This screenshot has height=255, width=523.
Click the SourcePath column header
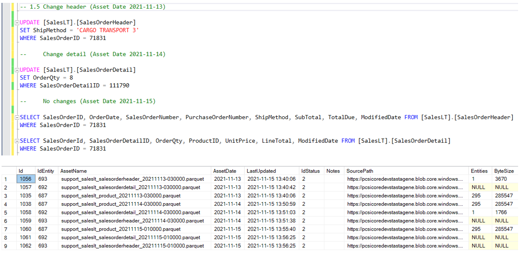[359, 171]
